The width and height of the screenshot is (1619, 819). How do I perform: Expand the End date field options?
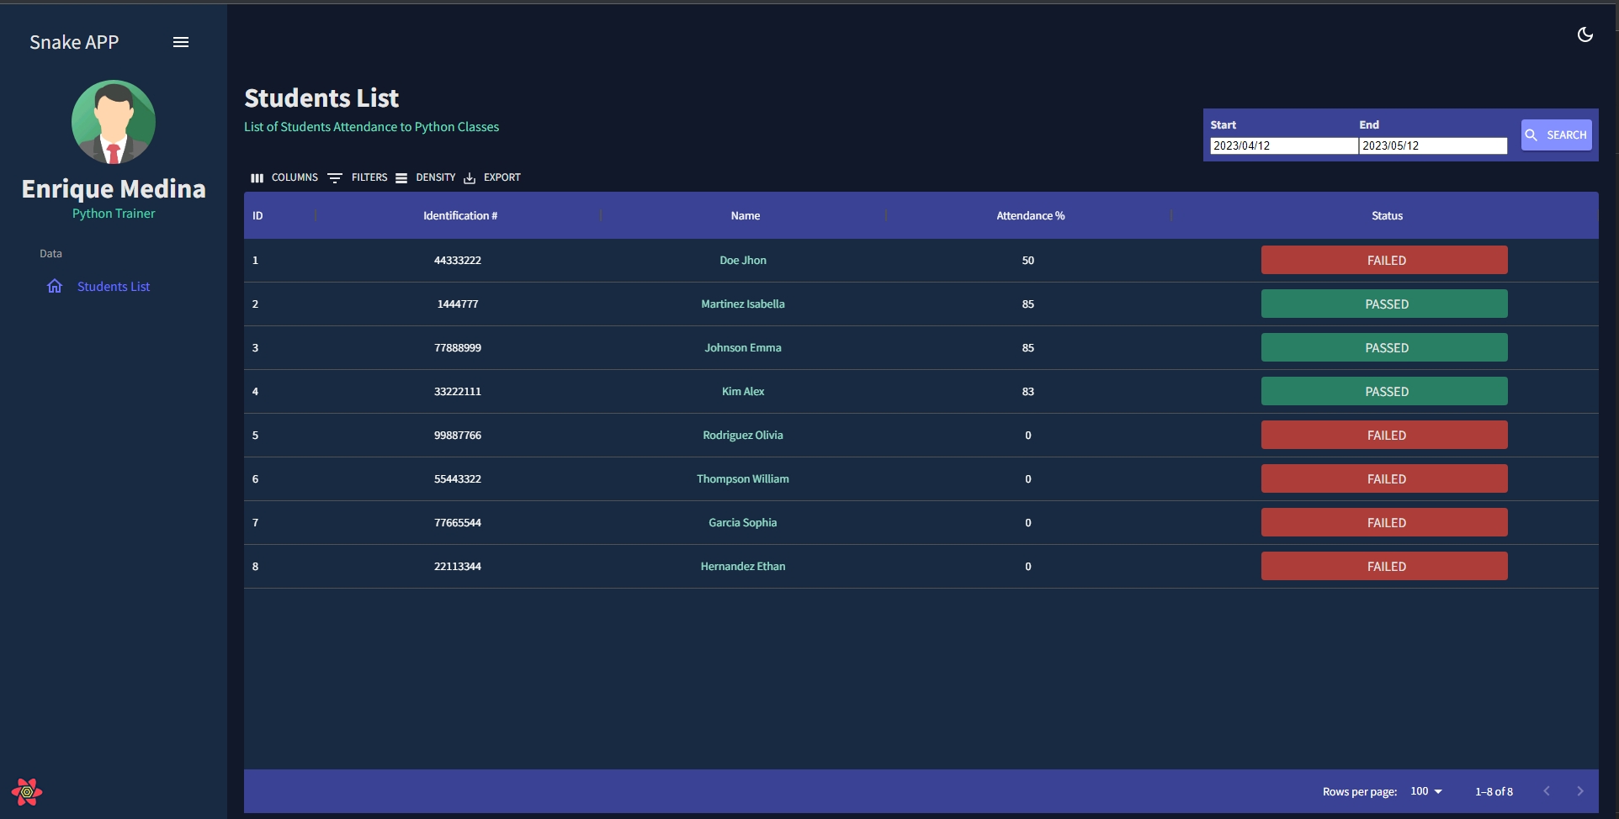click(x=1432, y=145)
